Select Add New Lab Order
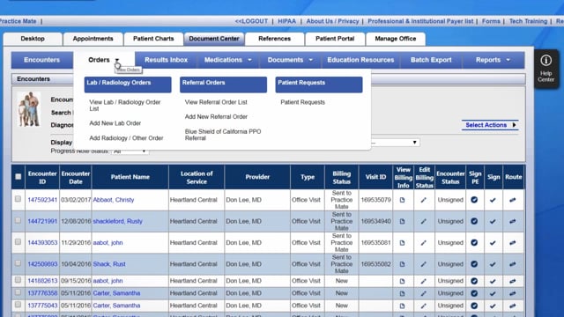Viewport: 564px width, 317px height. (x=115, y=123)
